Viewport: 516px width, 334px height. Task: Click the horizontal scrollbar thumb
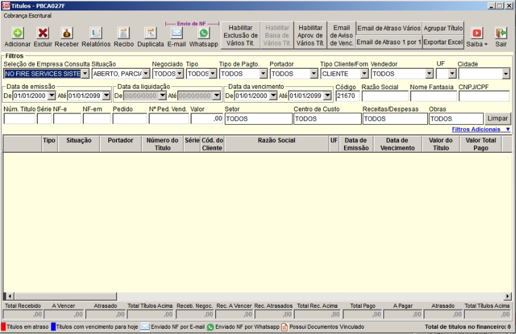65,296
